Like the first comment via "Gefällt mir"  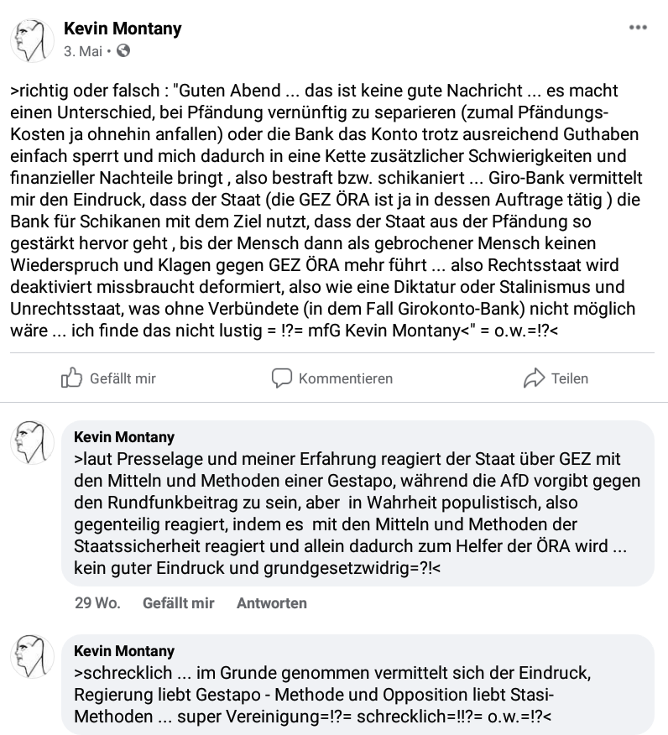tap(178, 602)
